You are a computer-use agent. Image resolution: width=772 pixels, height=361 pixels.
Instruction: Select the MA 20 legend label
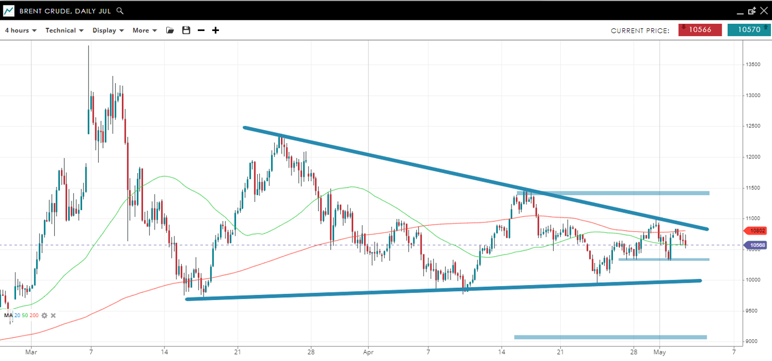[17, 316]
